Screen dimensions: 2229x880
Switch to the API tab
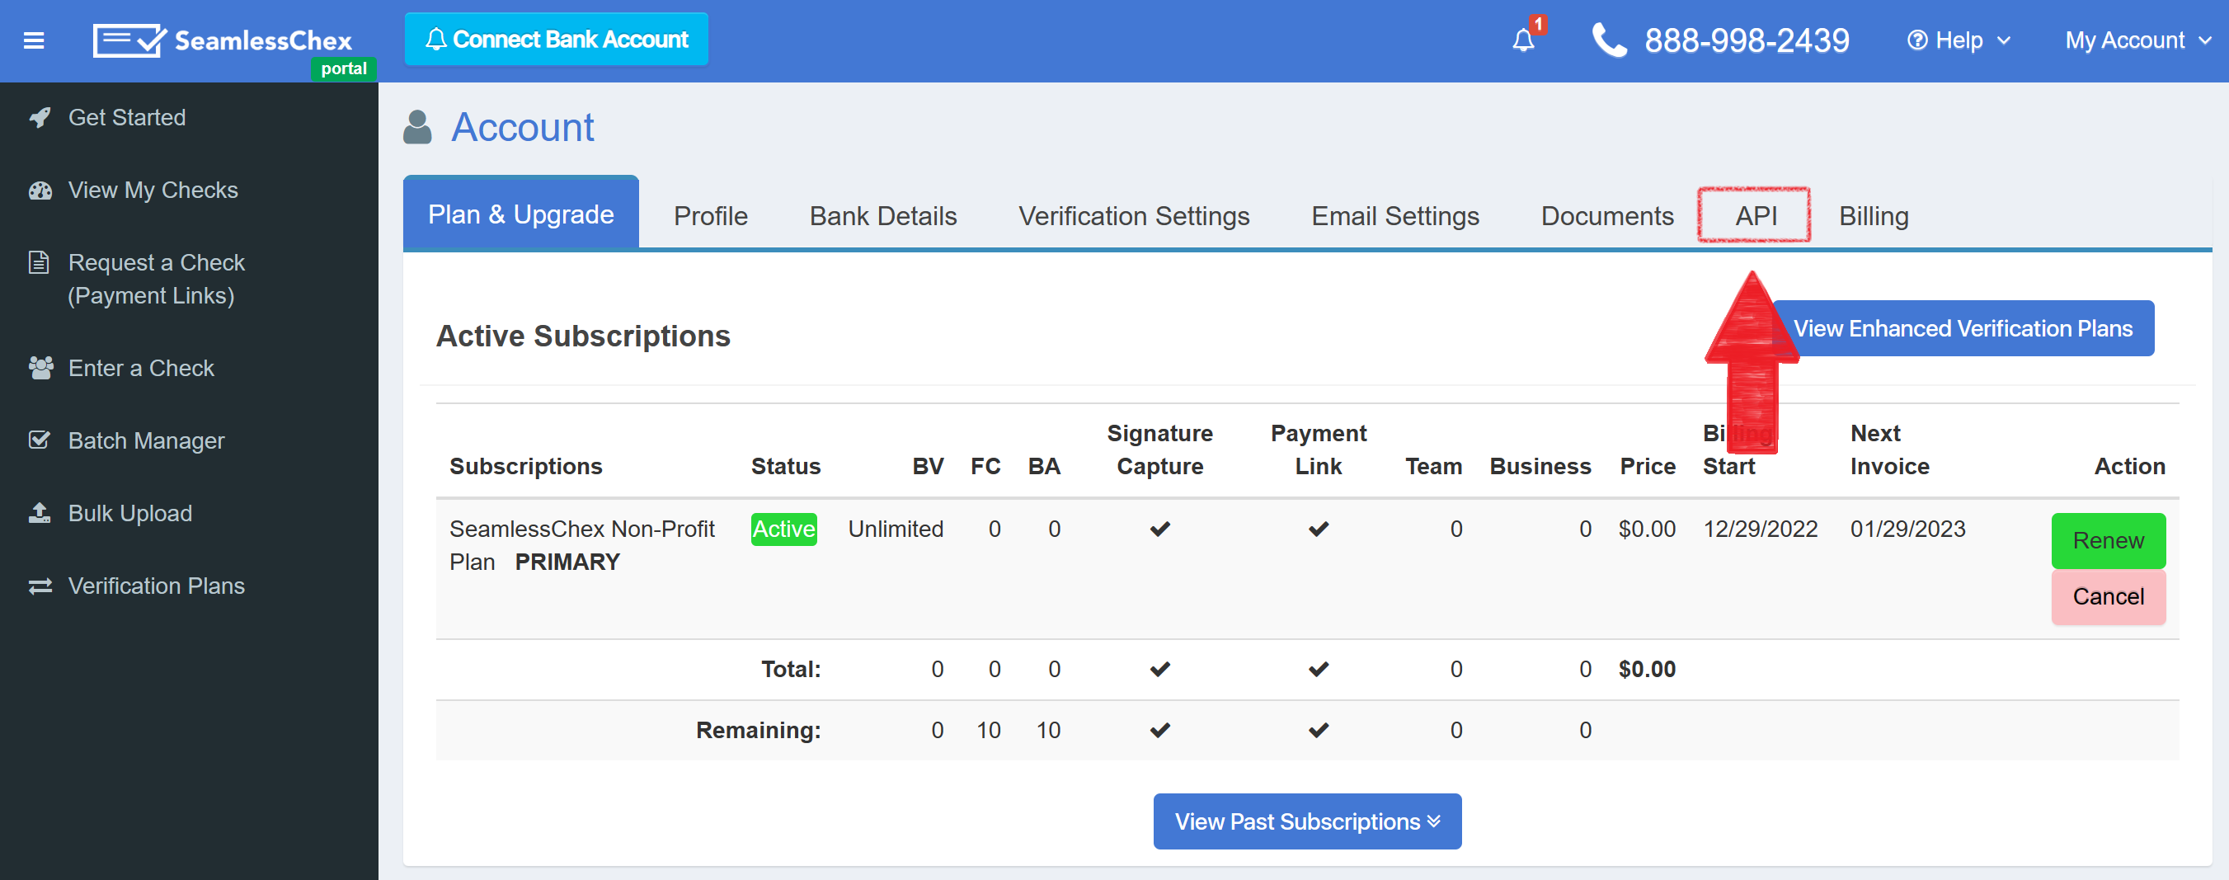(1756, 215)
